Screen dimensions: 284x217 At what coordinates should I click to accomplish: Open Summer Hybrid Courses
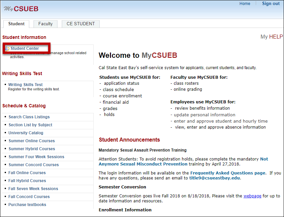32,149
